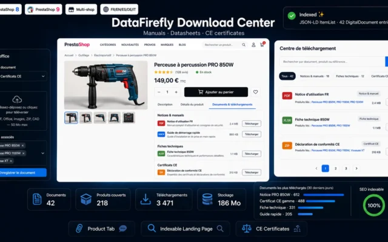388x242 pixels.
Task: Open the user account icon
Action: tap(253, 45)
